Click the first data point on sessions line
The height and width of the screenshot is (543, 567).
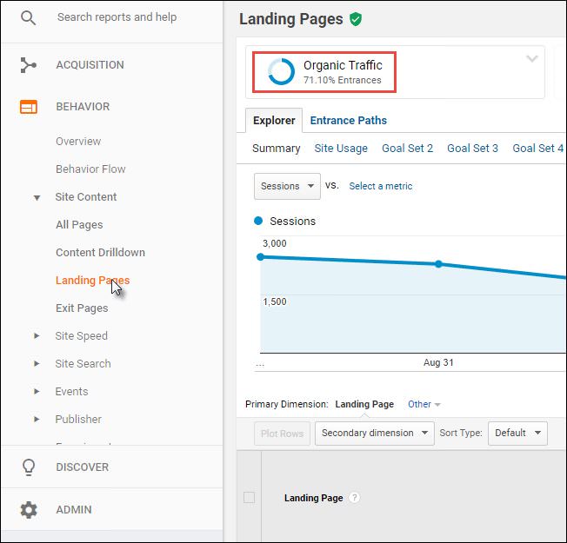point(260,257)
